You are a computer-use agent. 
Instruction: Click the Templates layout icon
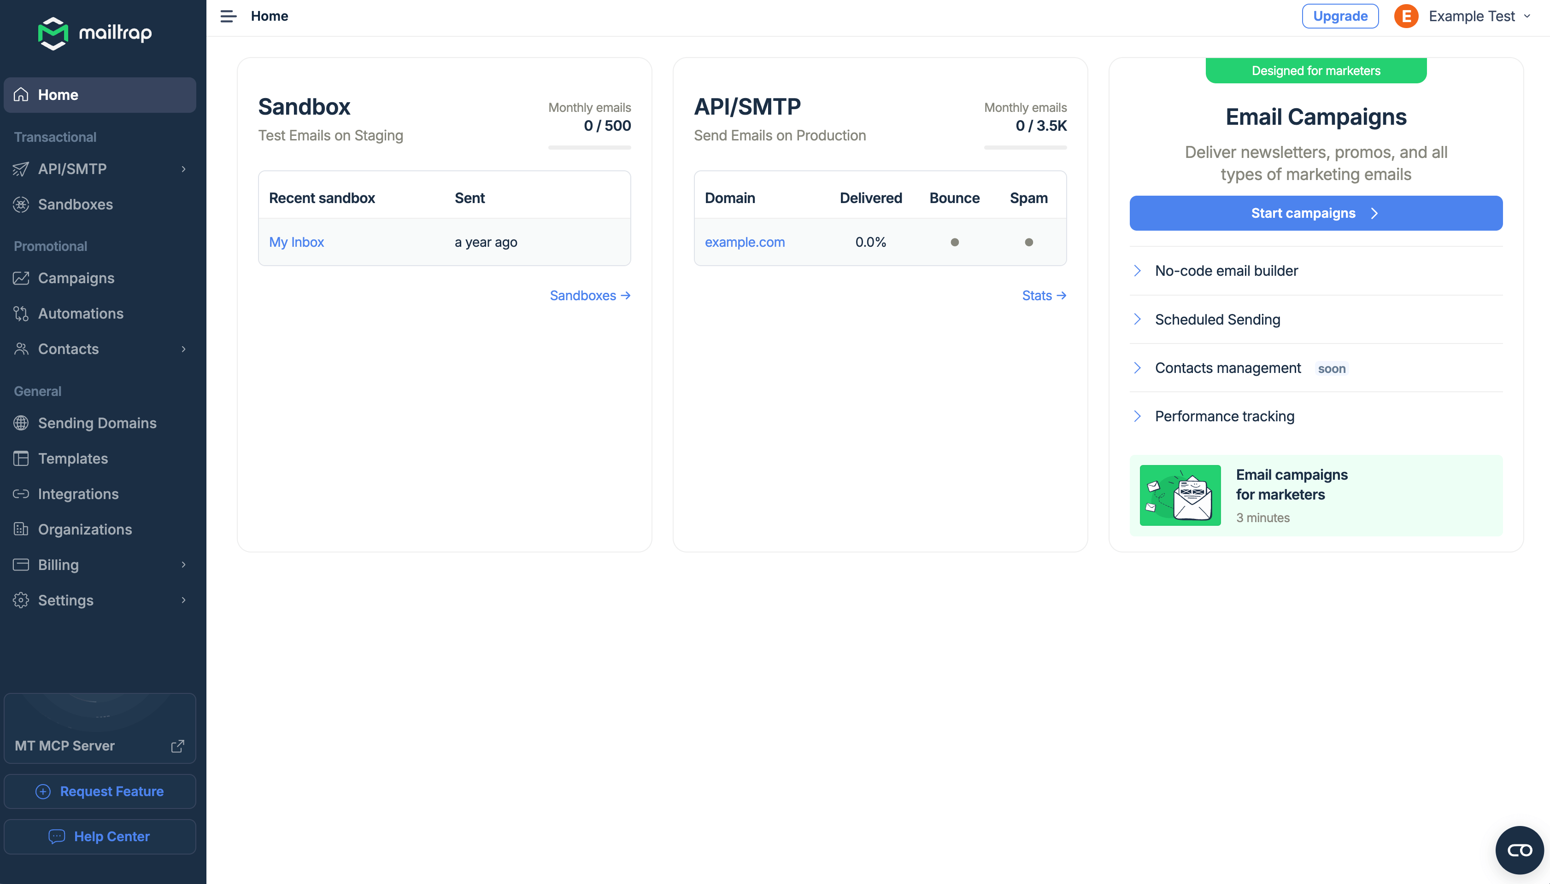pyautogui.click(x=21, y=459)
